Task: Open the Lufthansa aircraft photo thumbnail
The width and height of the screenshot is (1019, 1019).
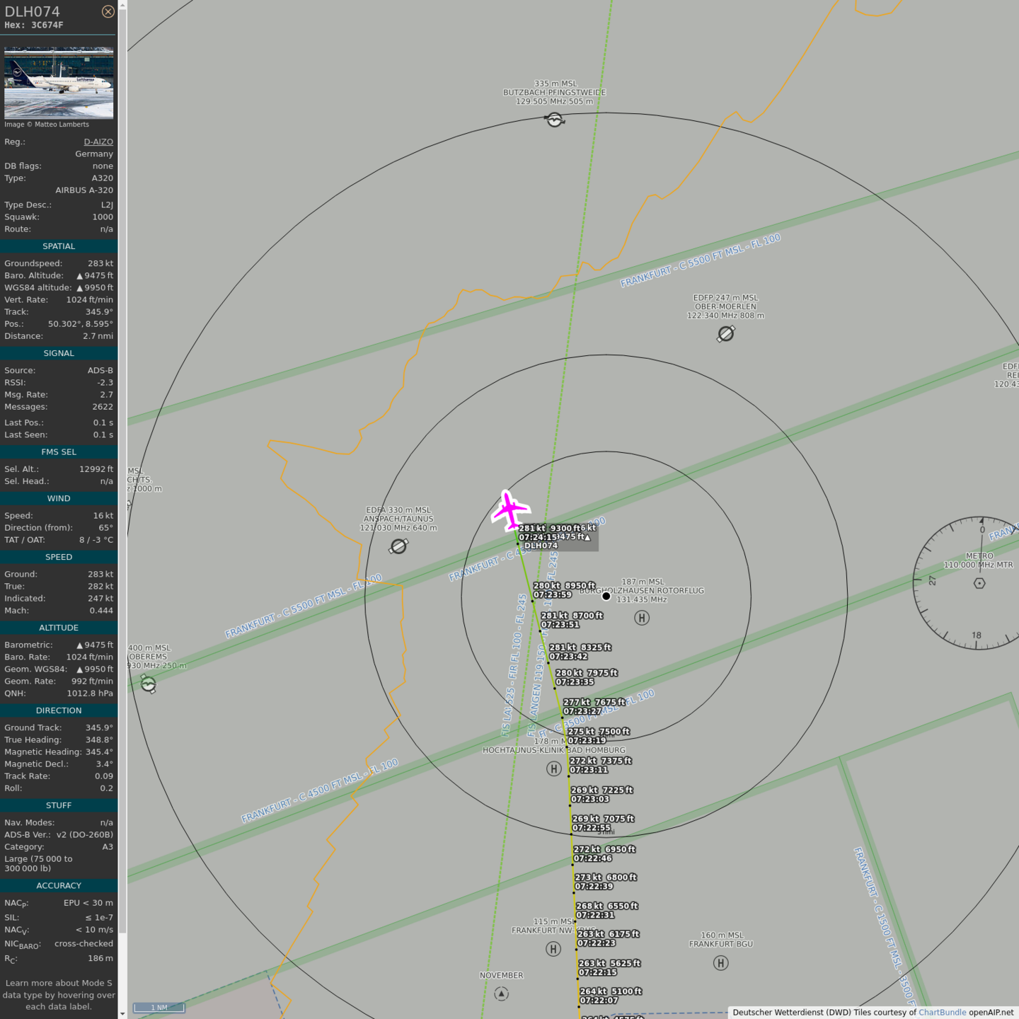Action: pos(59,83)
